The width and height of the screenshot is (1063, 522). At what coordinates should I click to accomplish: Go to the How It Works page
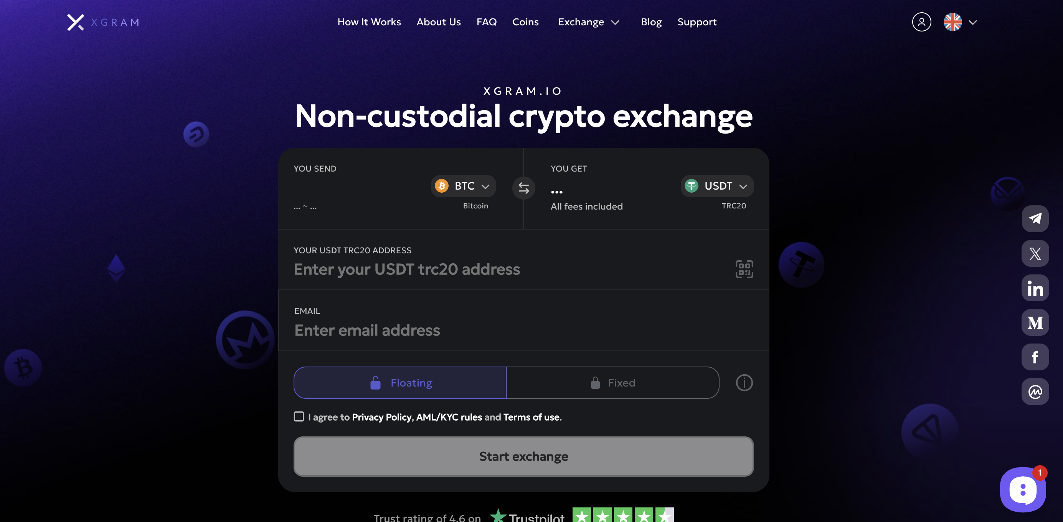pos(369,22)
